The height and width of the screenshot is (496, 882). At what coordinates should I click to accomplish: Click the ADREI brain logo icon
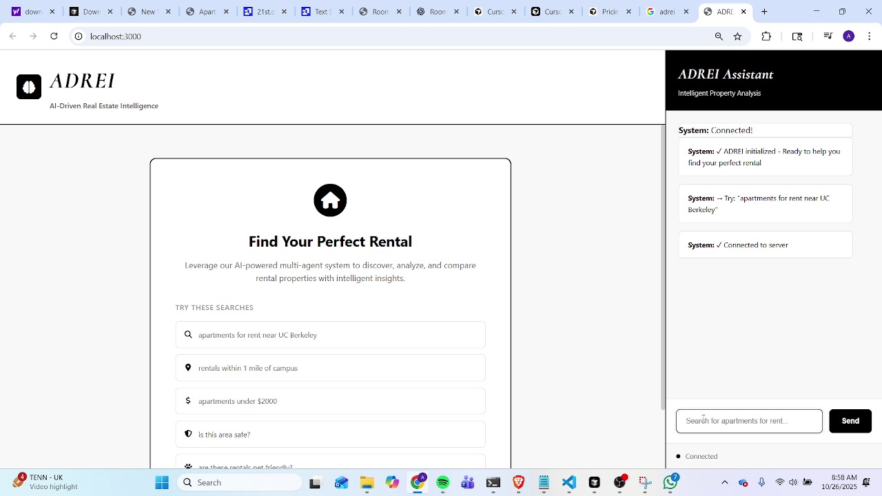pos(29,87)
